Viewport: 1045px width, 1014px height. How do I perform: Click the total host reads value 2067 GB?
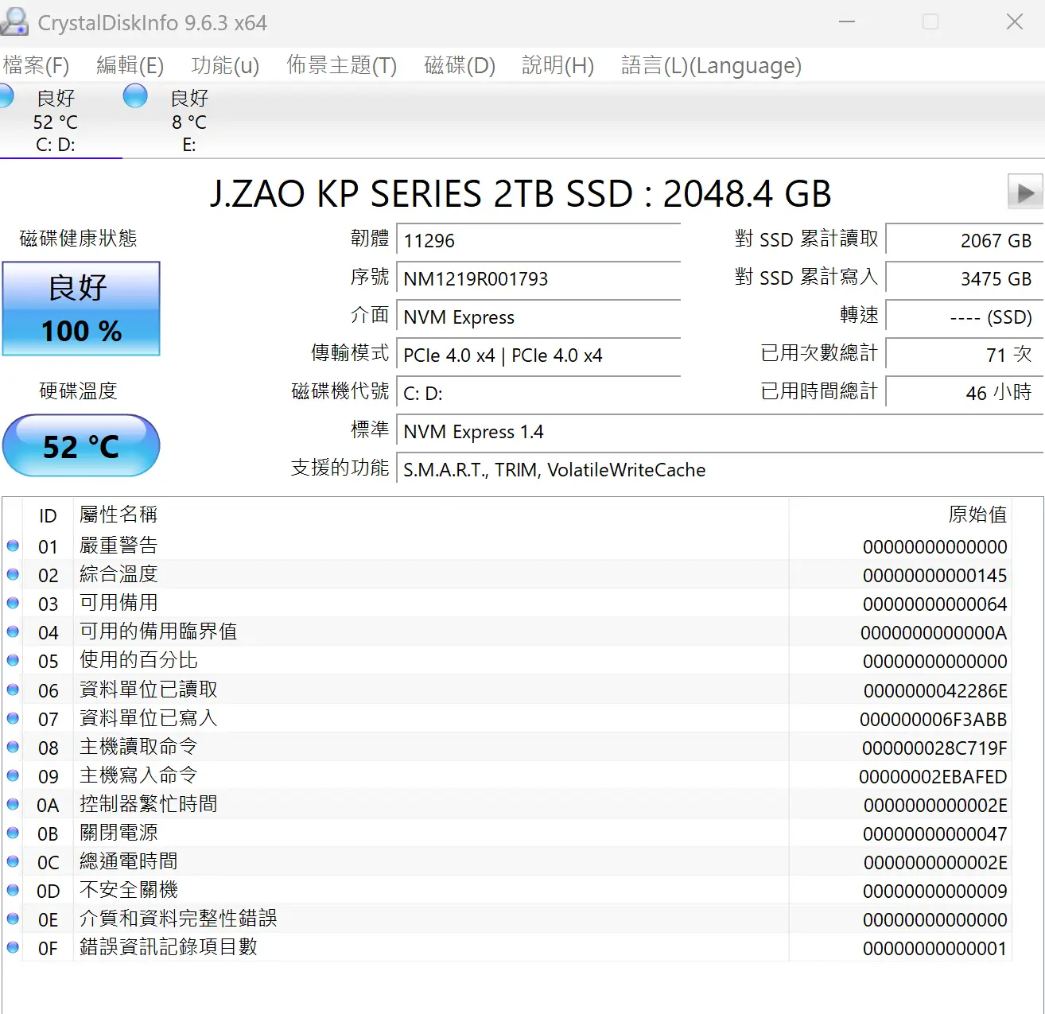coord(965,241)
